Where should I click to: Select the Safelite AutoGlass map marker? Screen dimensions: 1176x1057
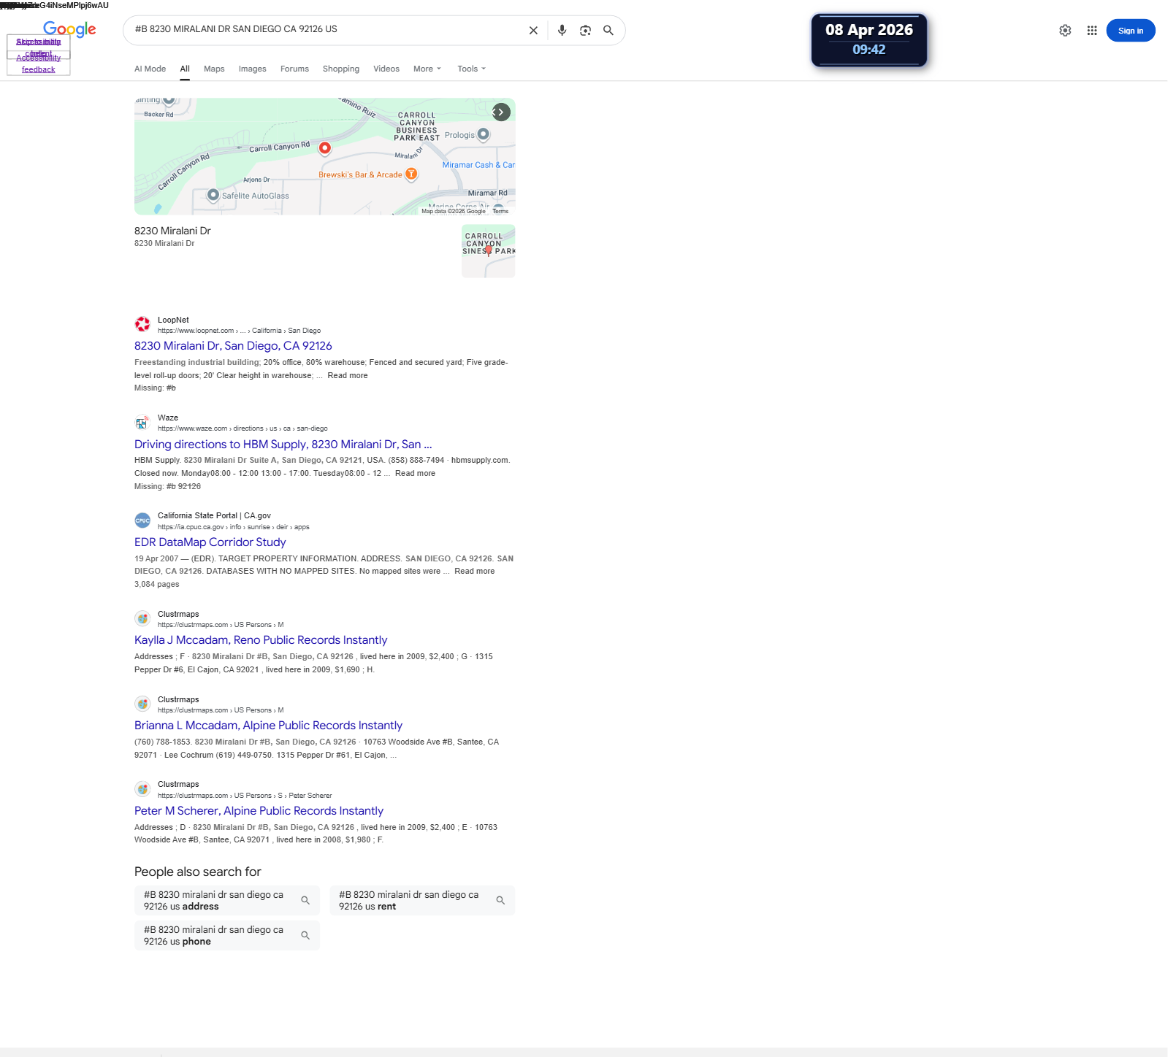213,195
